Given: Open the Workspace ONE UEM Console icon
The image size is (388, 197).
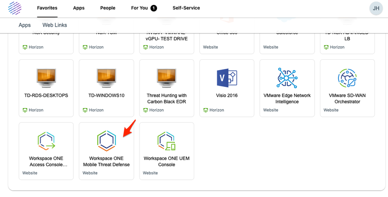Looking at the screenshot, I should coord(167,141).
